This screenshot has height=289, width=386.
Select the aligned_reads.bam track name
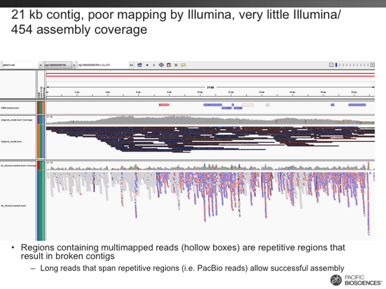point(12,141)
